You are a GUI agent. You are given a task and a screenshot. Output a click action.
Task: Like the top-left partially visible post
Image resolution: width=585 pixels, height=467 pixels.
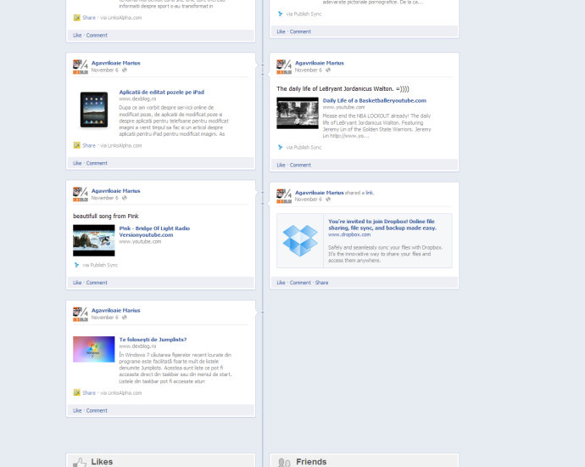click(77, 35)
